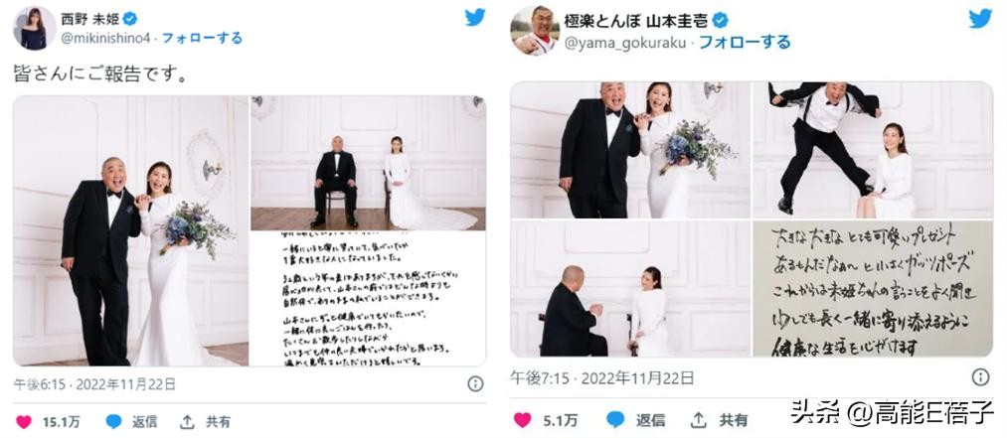The width and height of the screenshot is (1007, 438).
Task: Follow @yama_gokuraku with フォローする
Action: point(745,43)
